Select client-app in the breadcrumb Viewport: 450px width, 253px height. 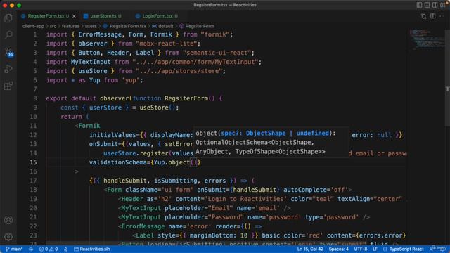tap(33, 26)
